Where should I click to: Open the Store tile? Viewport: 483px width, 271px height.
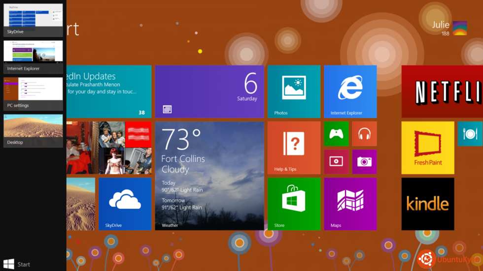pos(294,204)
